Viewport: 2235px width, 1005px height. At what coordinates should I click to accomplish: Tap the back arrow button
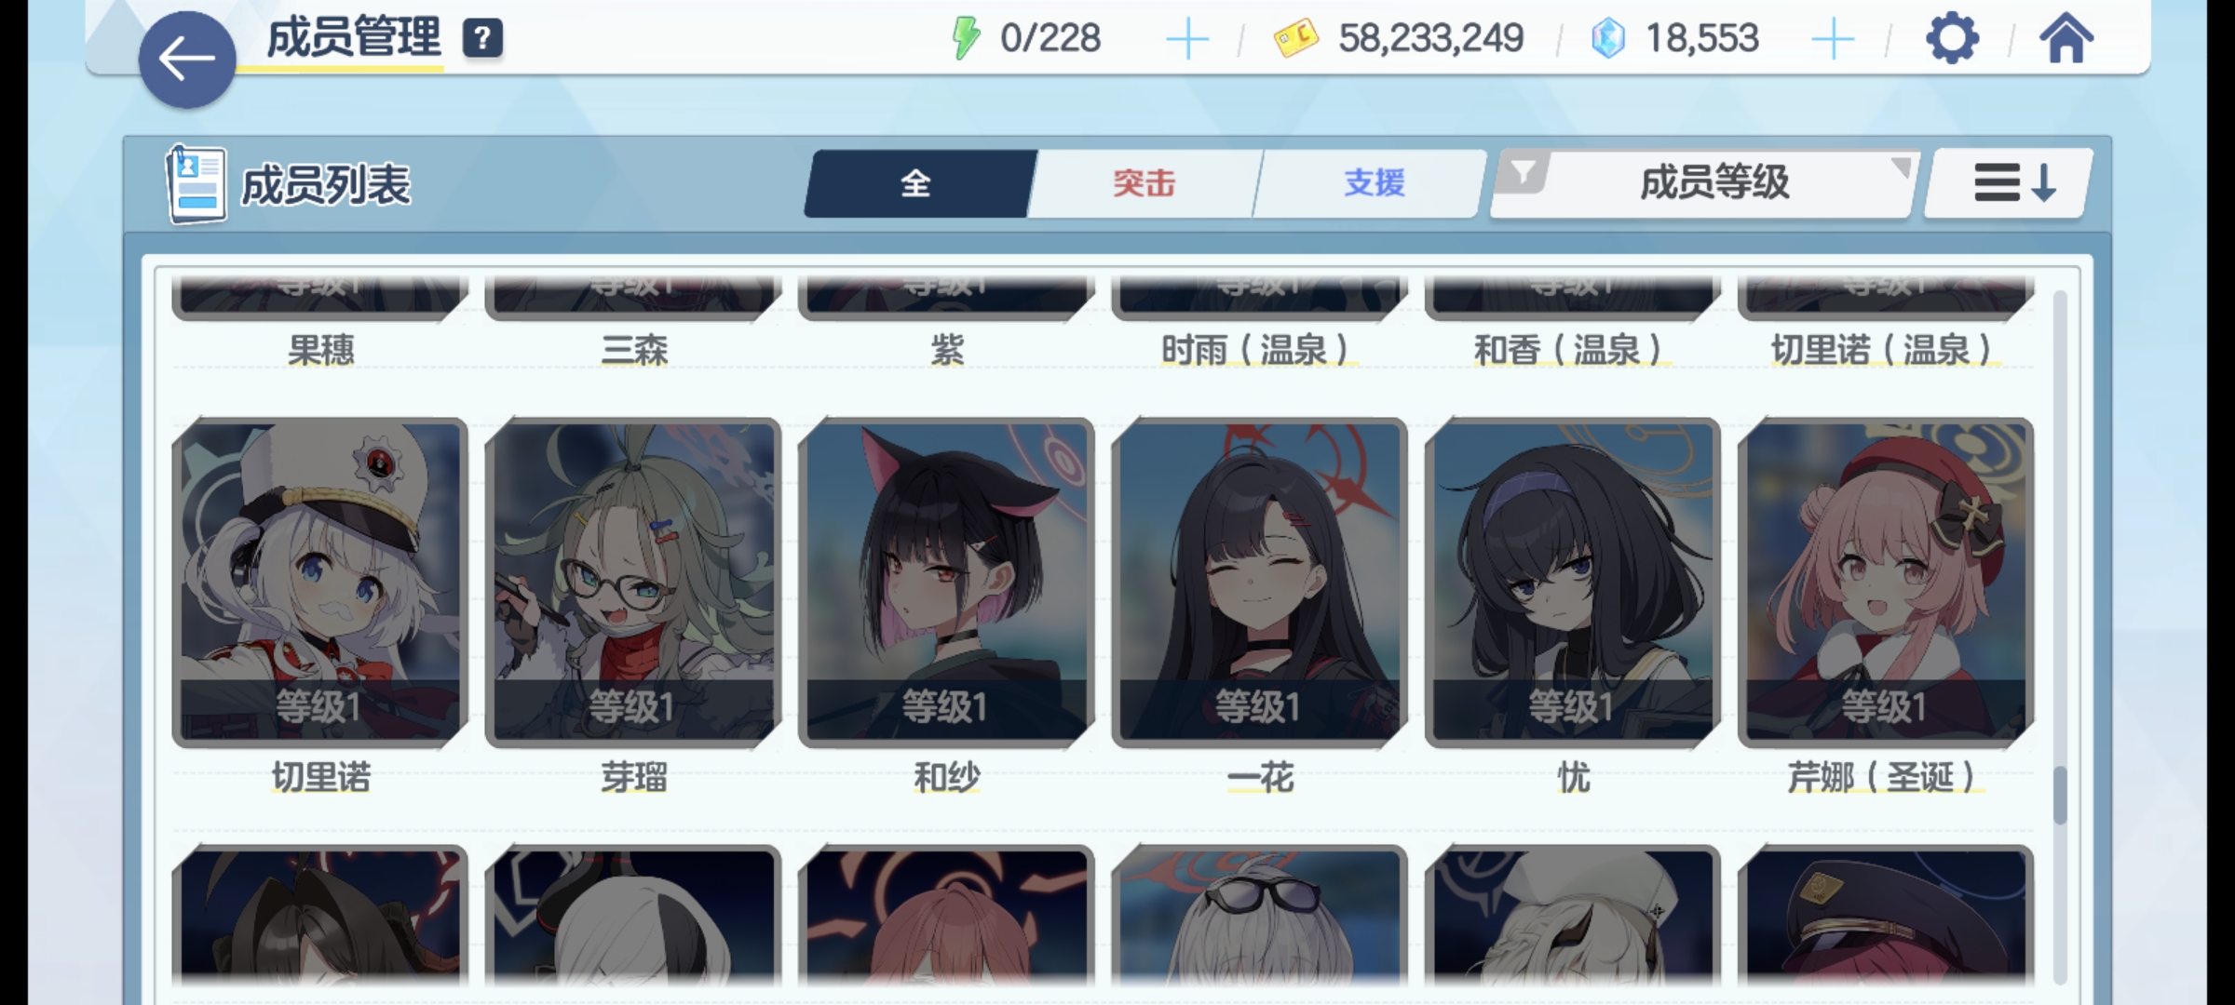(x=187, y=60)
